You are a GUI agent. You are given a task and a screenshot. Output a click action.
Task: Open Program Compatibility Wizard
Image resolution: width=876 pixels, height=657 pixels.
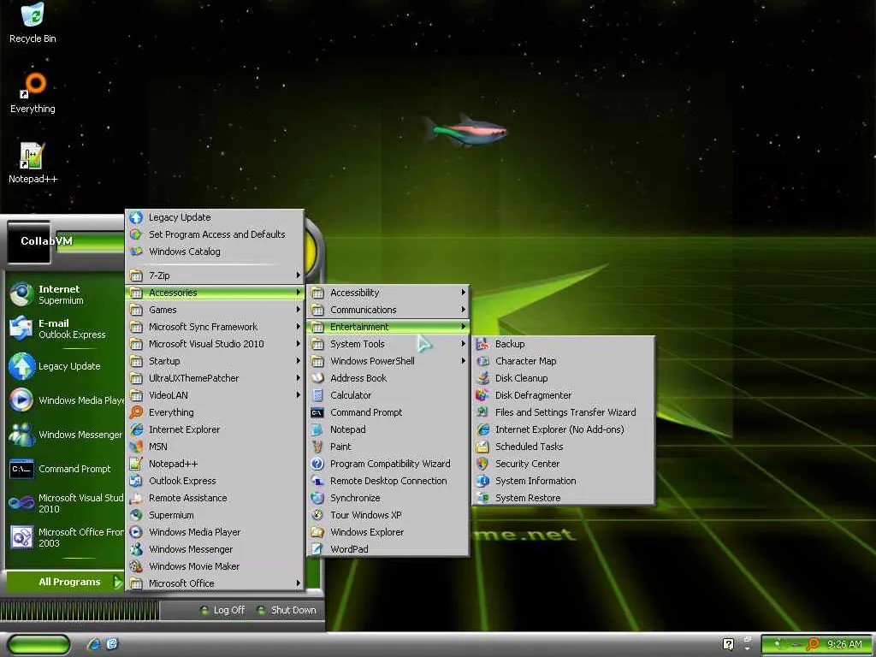(x=388, y=464)
